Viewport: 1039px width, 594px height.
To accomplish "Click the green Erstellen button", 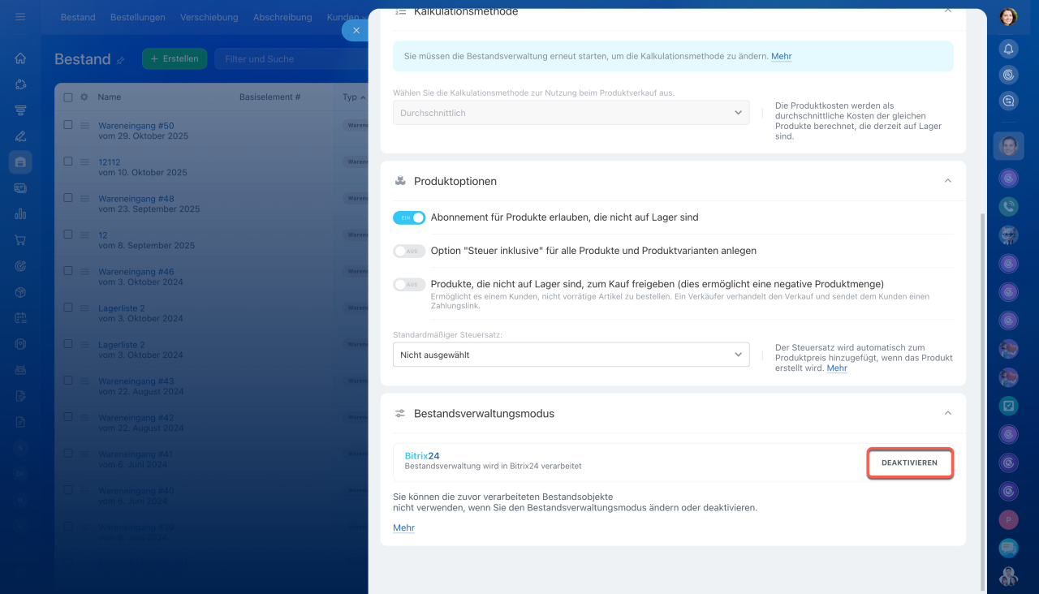I will pyautogui.click(x=175, y=58).
